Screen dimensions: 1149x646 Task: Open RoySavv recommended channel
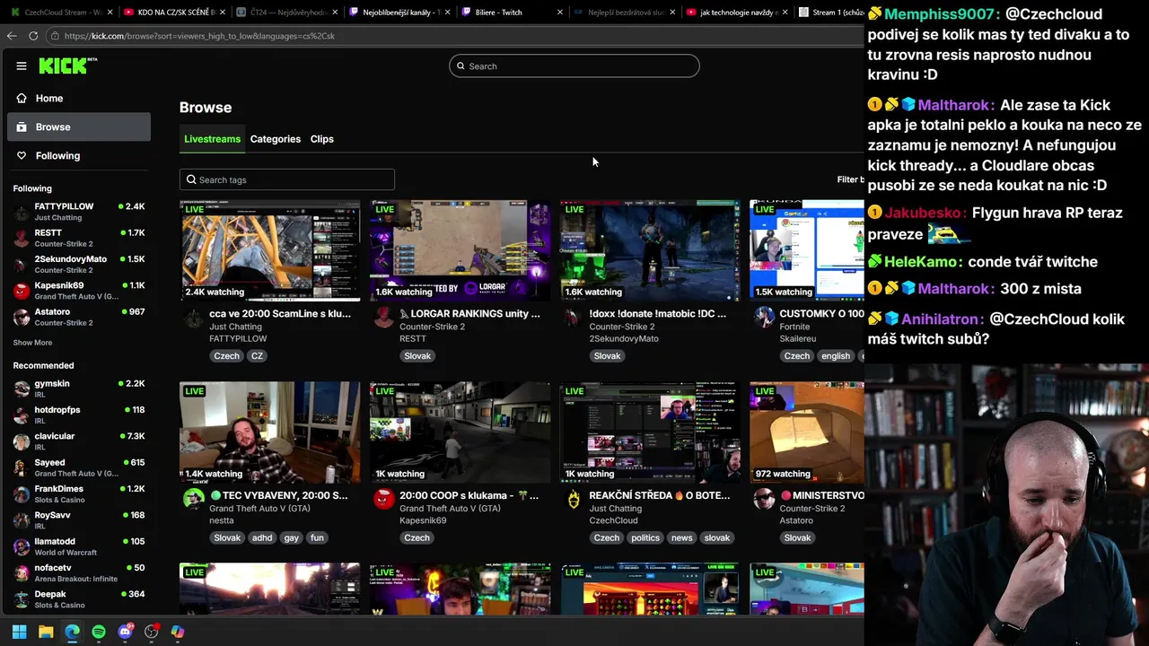coord(79,520)
